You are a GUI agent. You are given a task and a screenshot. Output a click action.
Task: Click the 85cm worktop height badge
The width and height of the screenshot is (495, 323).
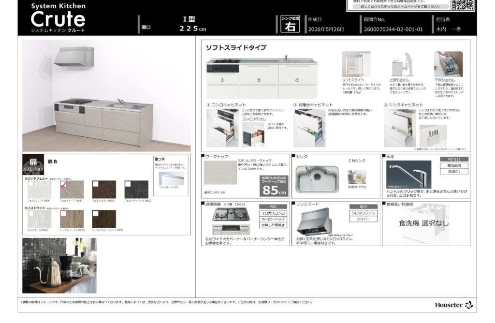click(274, 186)
